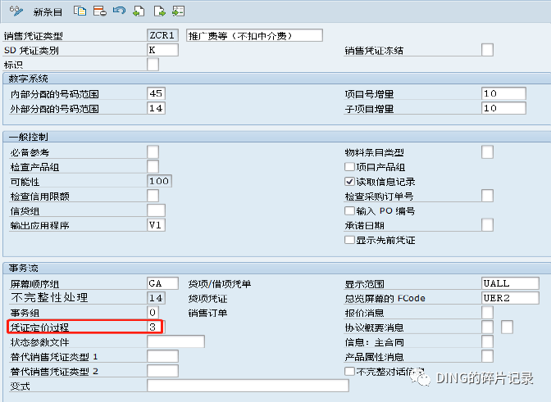The height and width of the screenshot is (402, 551).
Task: Click the 屏幕顺序组 field showing GA
Action: coord(162,283)
